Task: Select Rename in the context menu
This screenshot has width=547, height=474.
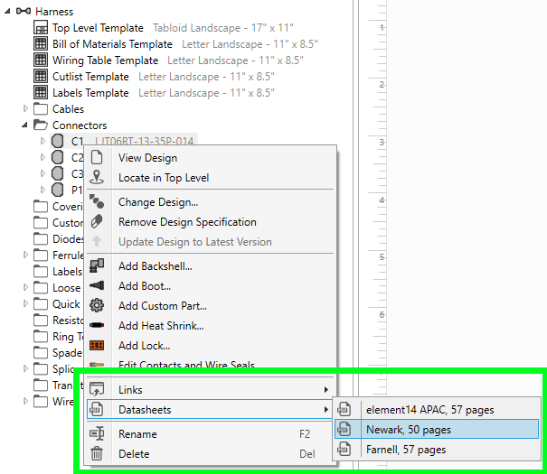Action: (x=211, y=433)
